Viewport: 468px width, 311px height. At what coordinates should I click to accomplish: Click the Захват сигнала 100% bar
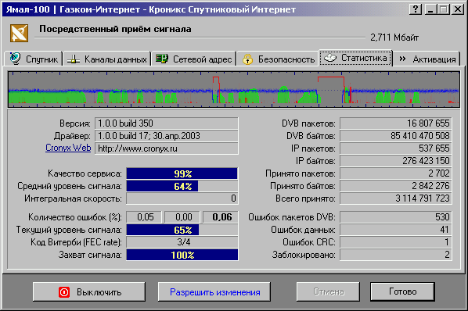point(182,255)
